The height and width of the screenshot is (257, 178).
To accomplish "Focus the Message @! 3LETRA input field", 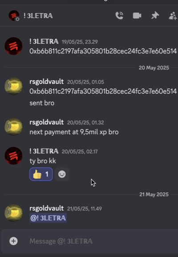I will (x=101, y=241).
